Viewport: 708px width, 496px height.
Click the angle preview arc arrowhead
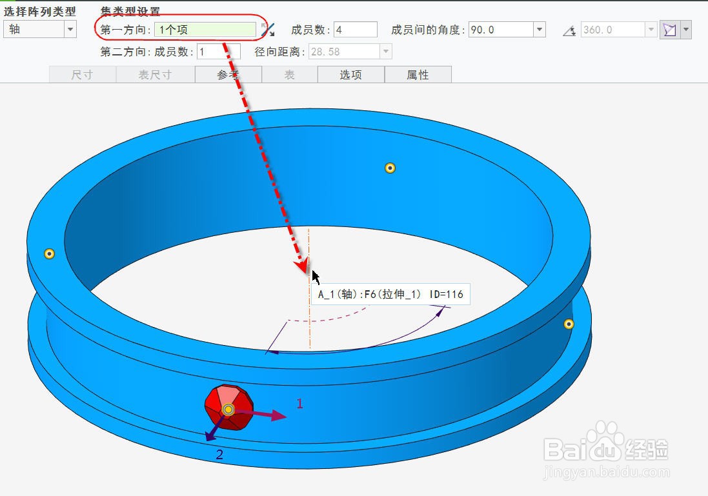point(439,312)
